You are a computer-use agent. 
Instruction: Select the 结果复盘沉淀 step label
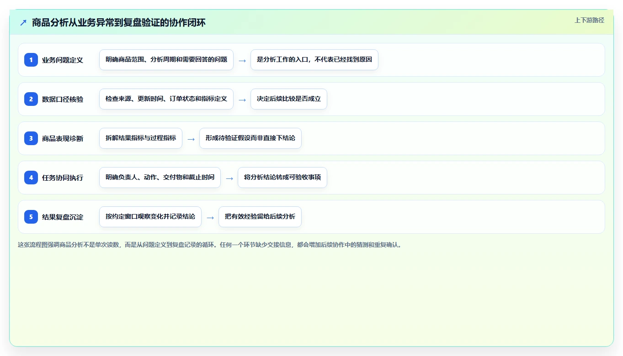[x=63, y=217]
